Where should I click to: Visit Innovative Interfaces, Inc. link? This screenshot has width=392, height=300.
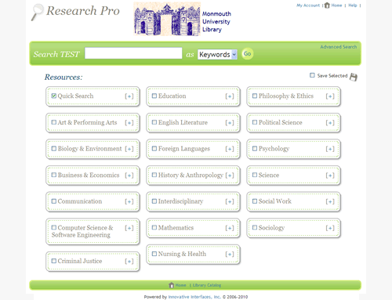194,297
